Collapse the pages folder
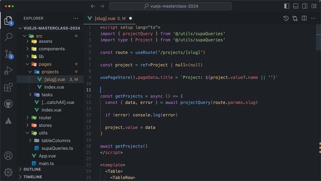The image size is (321, 181). pyautogui.click(x=28, y=64)
